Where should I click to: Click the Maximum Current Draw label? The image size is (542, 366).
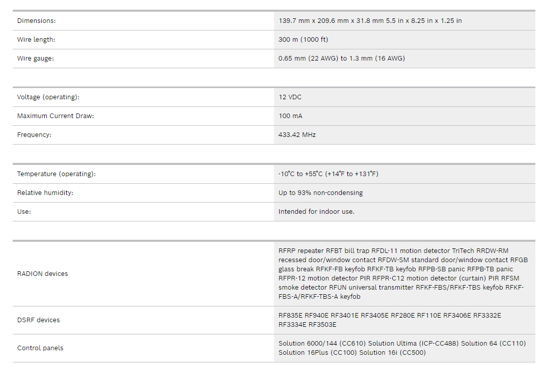click(x=56, y=116)
